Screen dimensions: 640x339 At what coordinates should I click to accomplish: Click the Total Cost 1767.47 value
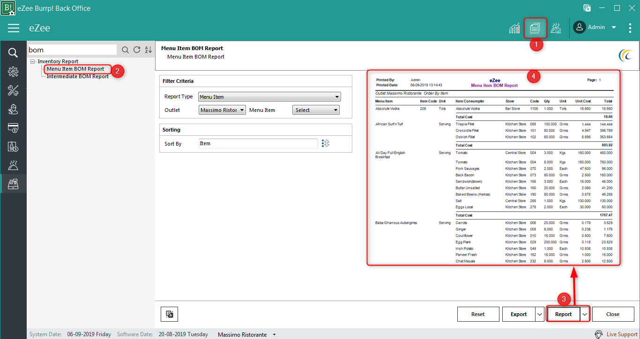(606, 215)
